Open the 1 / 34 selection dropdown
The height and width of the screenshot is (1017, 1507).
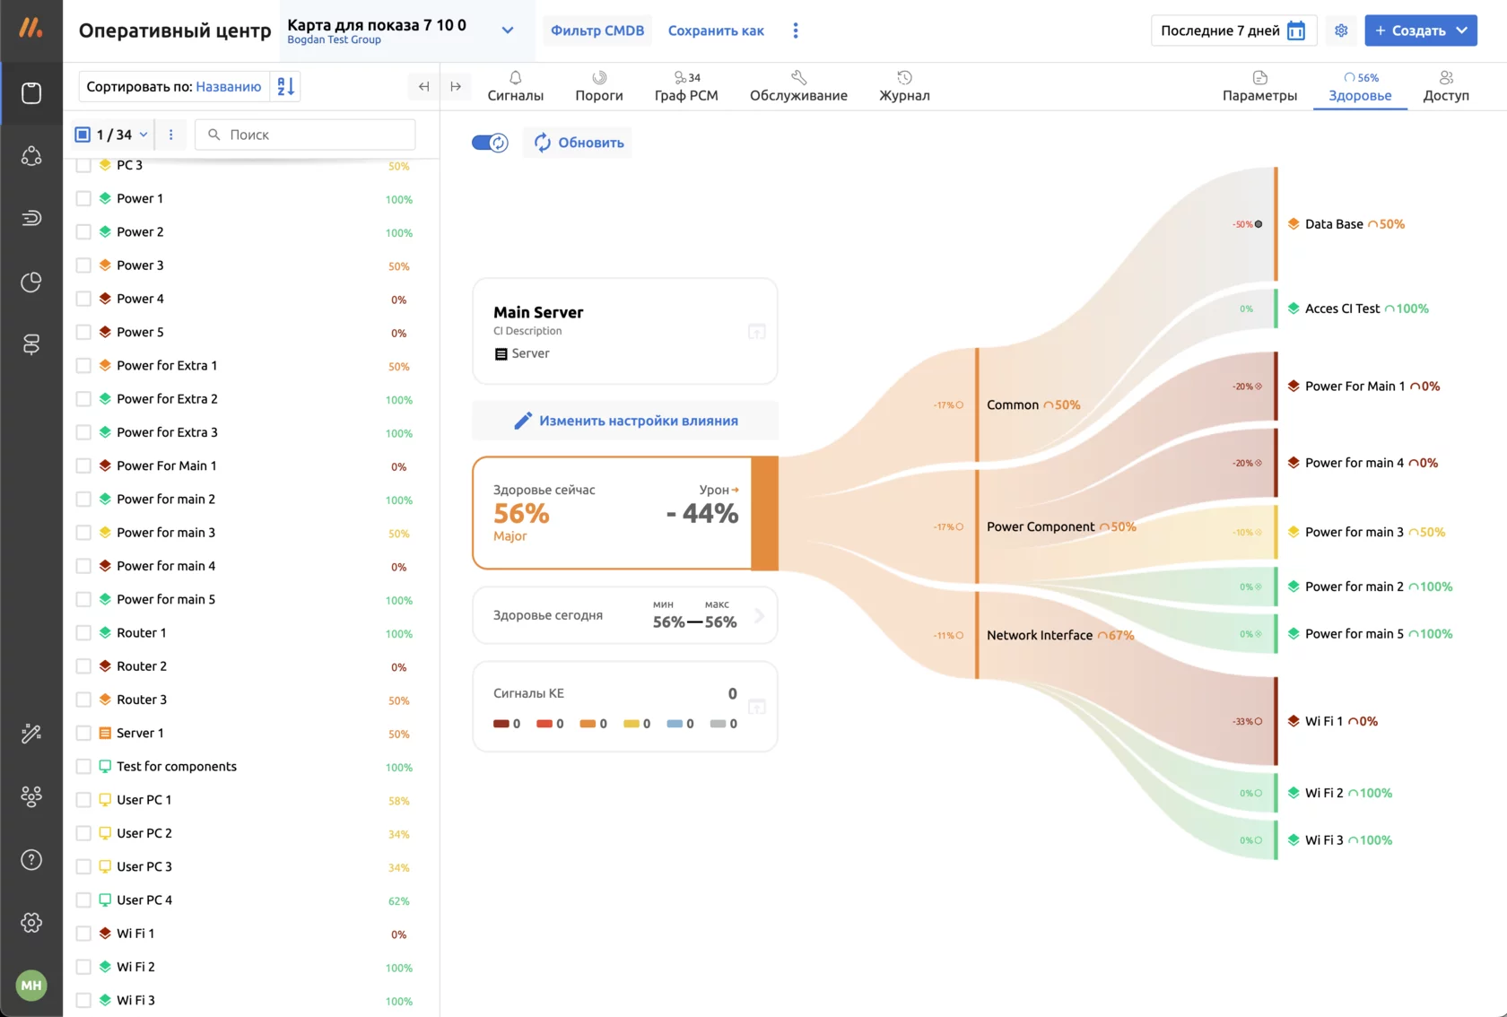coord(144,135)
